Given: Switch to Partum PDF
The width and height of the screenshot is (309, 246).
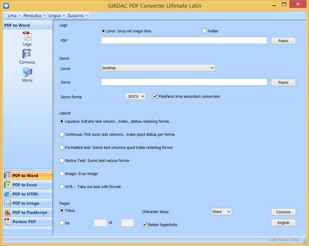Looking at the screenshot, I should [x=28, y=221].
